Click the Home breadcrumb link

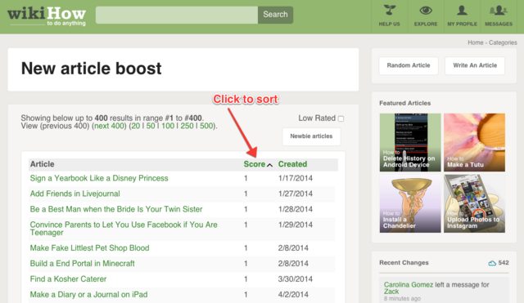pos(475,42)
